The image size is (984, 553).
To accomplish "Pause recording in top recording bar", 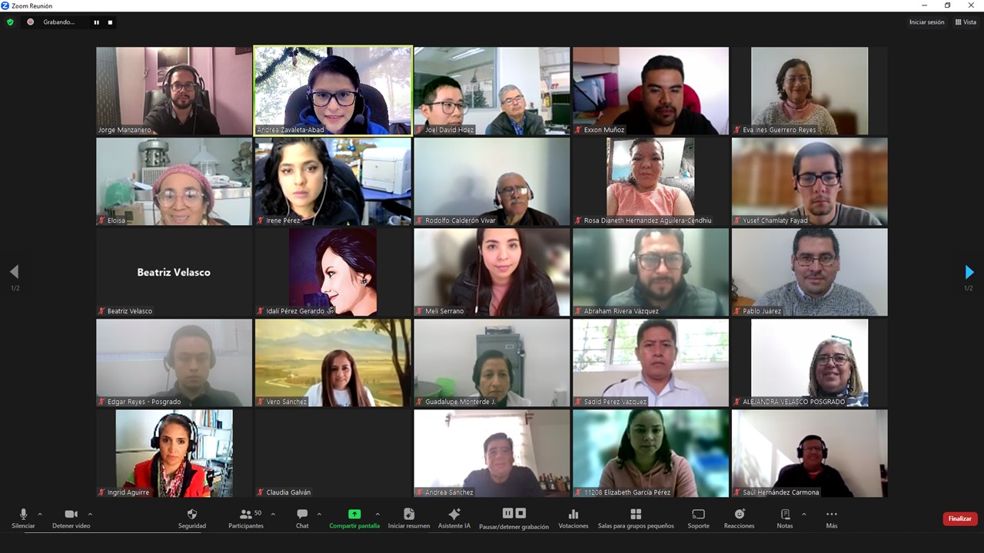I will (97, 22).
